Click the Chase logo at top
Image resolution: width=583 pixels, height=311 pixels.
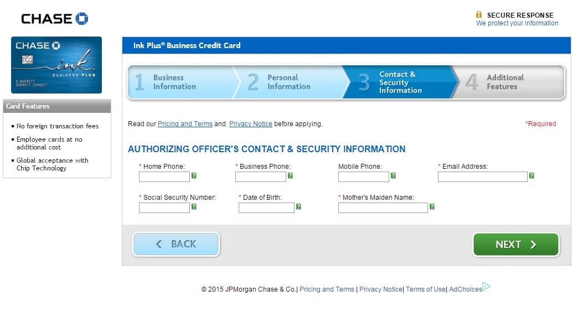[55, 19]
